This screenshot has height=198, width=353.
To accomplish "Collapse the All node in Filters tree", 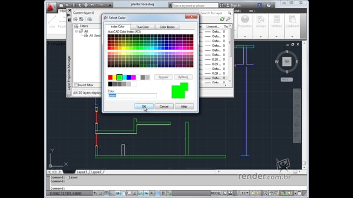I will (76, 31).
